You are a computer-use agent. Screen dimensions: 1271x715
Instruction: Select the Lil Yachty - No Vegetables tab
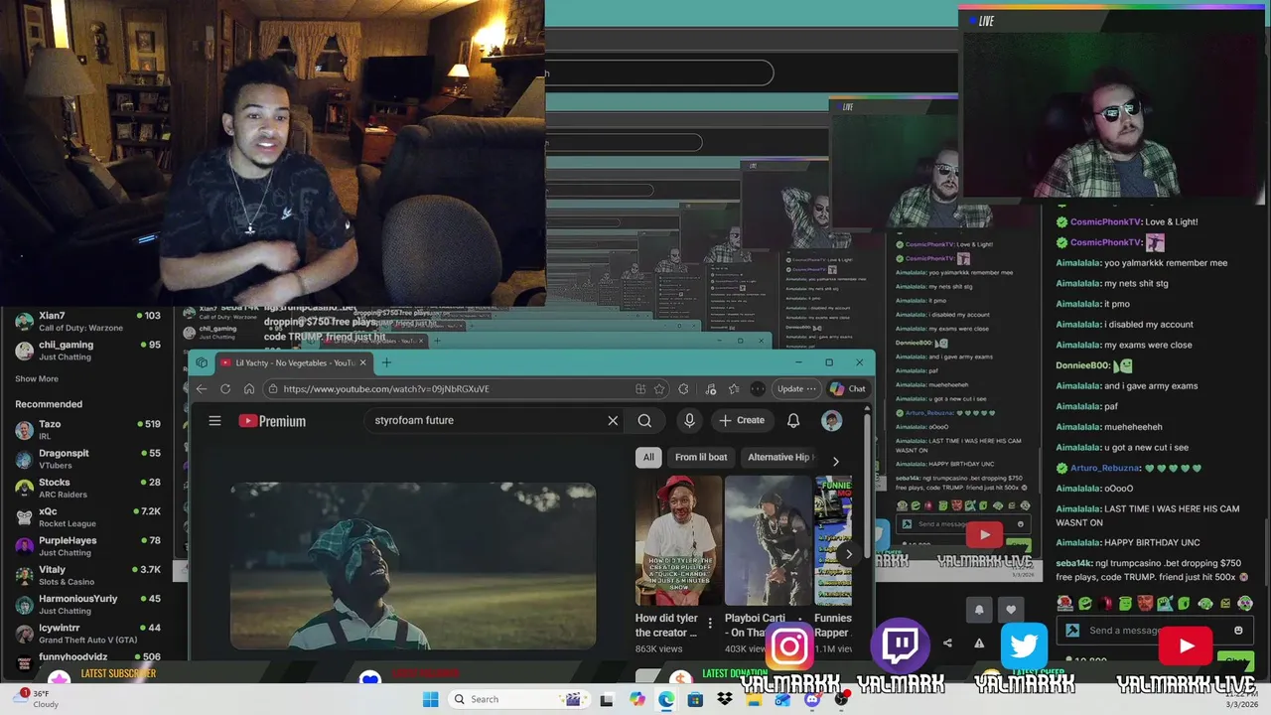(x=293, y=362)
